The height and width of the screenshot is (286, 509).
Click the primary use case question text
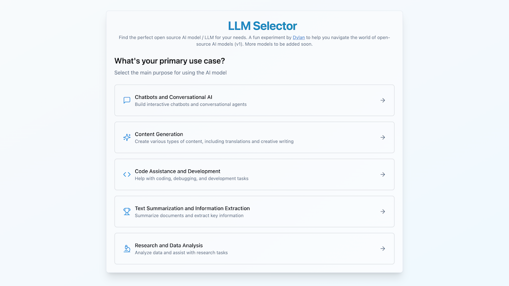[170, 61]
